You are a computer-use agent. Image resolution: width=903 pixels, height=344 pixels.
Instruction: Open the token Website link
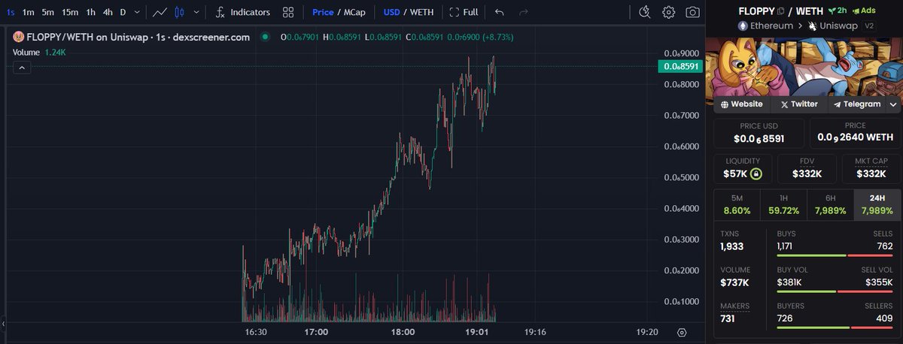741,104
